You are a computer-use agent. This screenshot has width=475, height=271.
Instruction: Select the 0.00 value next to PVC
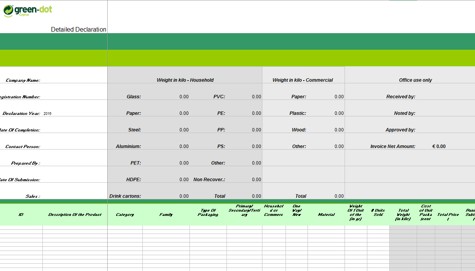coord(257,97)
